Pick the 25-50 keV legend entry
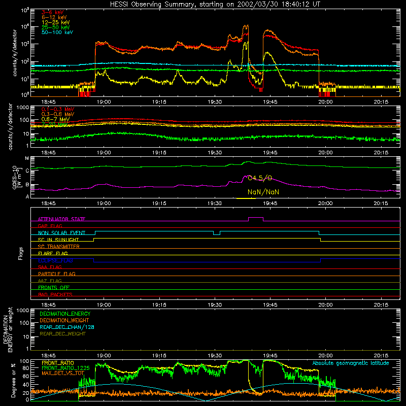The height and width of the screenshot is (406, 406). click(55, 27)
